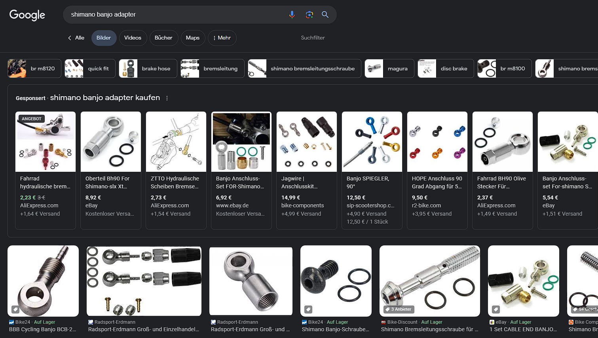Start voice search with microphone icon
598x338 pixels.
[x=292, y=15]
